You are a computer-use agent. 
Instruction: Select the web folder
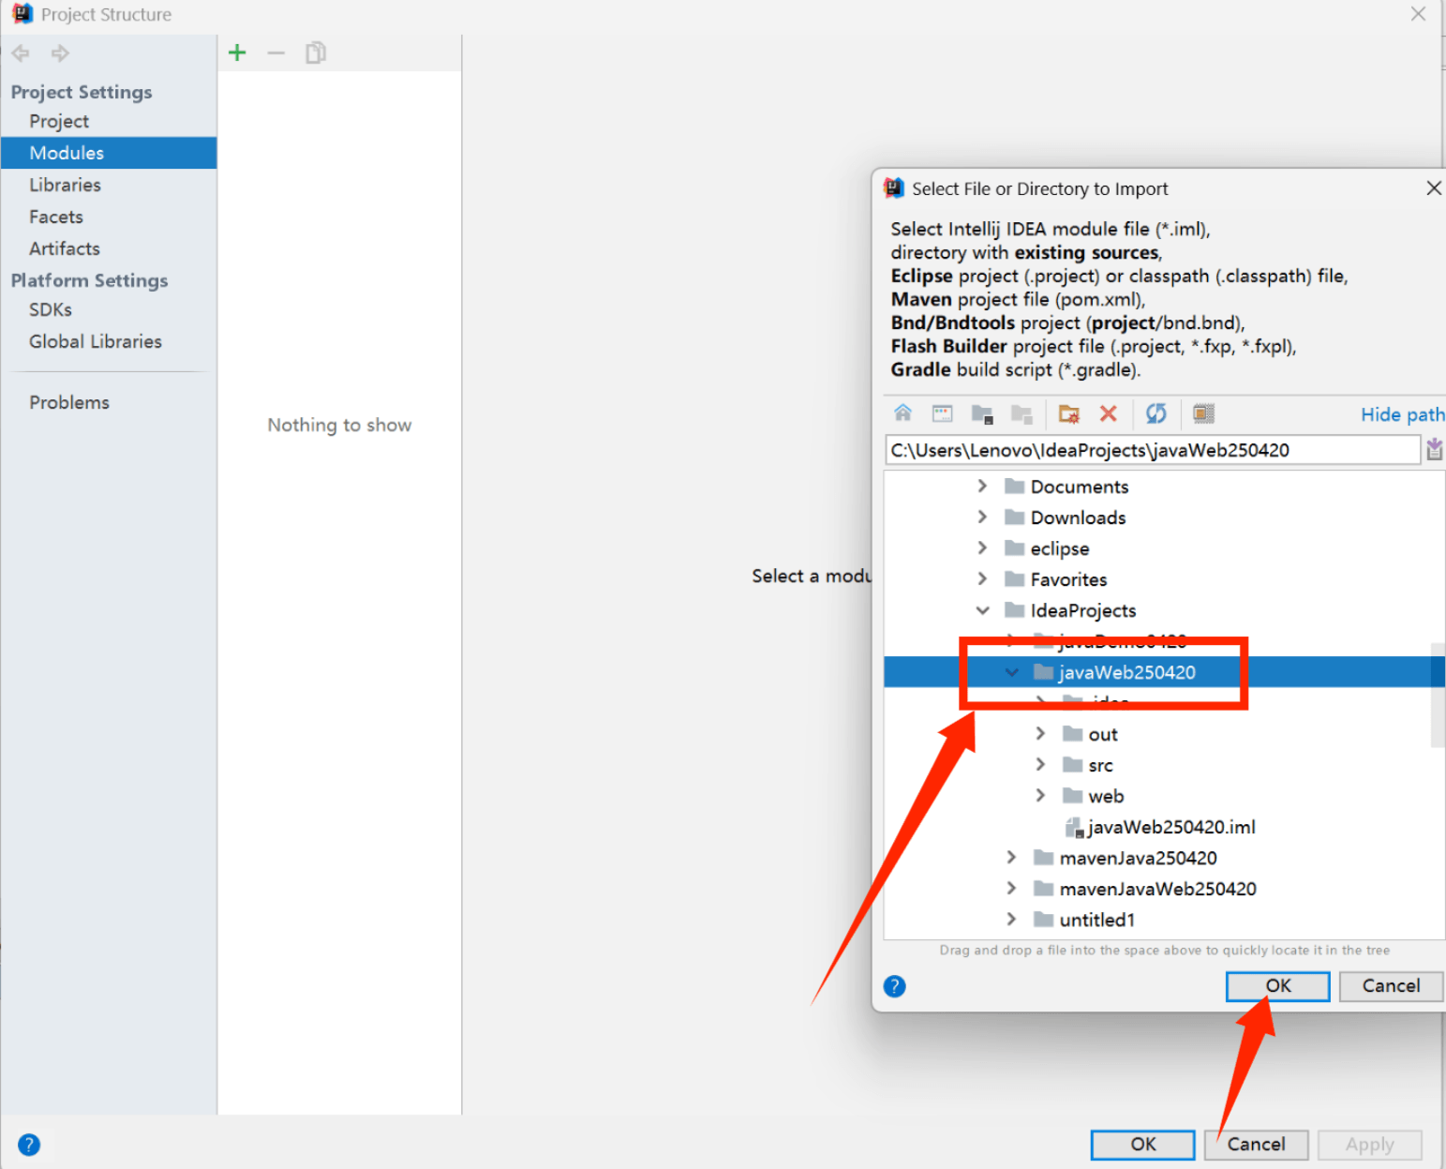click(1106, 796)
